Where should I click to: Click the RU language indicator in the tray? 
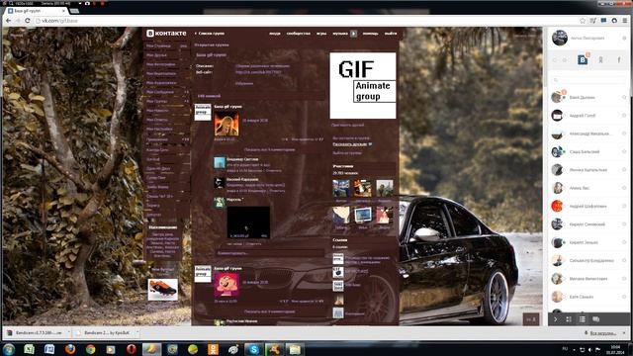[565, 349]
